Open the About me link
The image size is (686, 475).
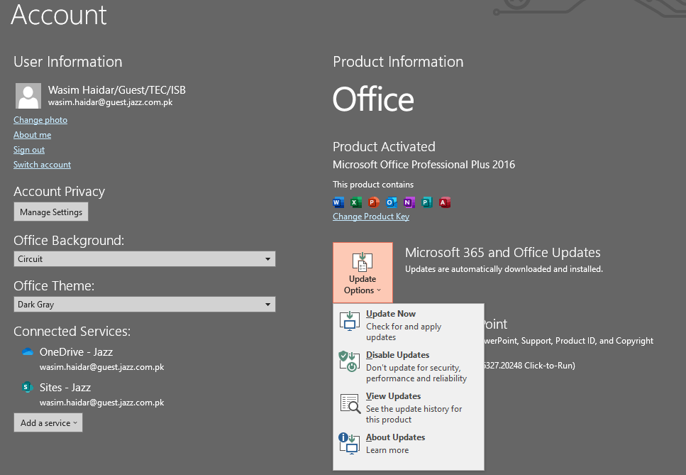coord(32,135)
